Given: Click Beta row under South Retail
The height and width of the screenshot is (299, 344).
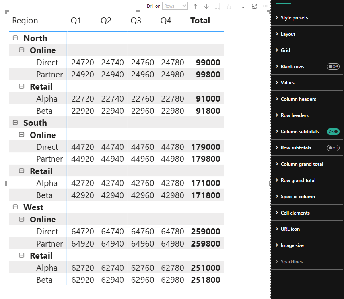Looking at the screenshot, I should (44, 195).
